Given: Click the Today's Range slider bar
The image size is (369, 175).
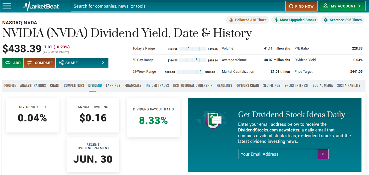Looking at the screenshot, I should (x=193, y=49).
